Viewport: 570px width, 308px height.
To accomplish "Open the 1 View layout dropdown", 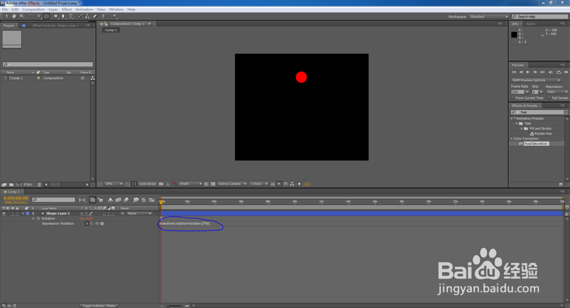I will (x=259, y=184).
